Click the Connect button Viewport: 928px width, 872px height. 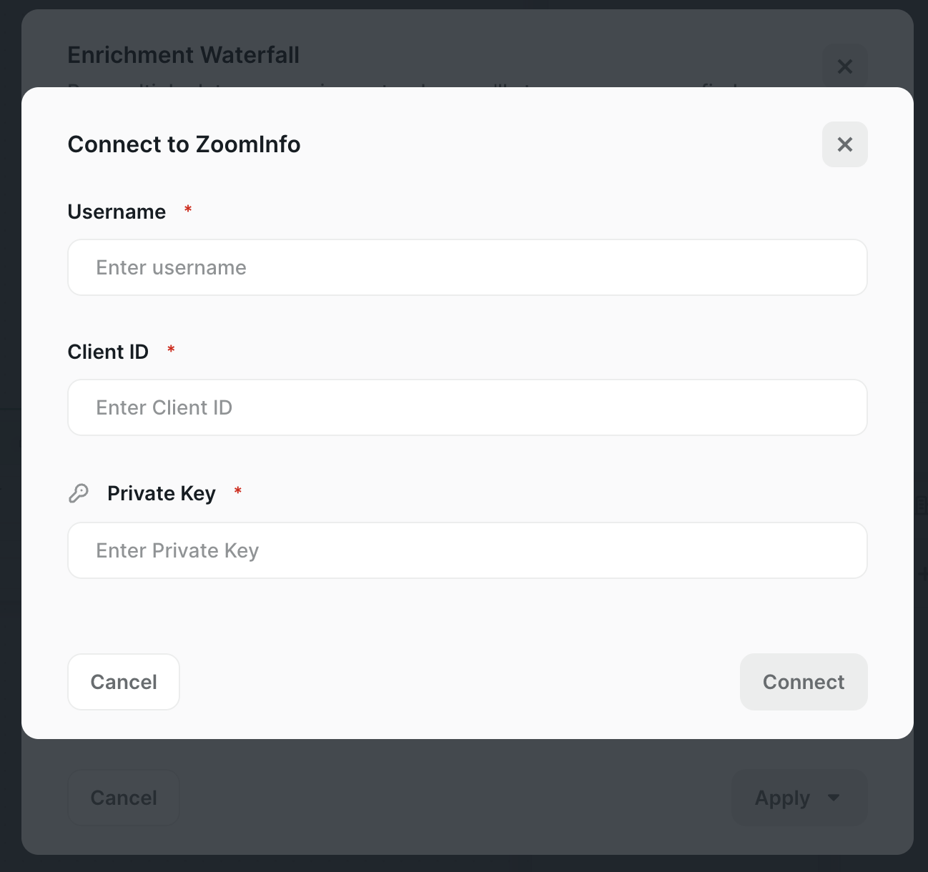coord(803,682)
